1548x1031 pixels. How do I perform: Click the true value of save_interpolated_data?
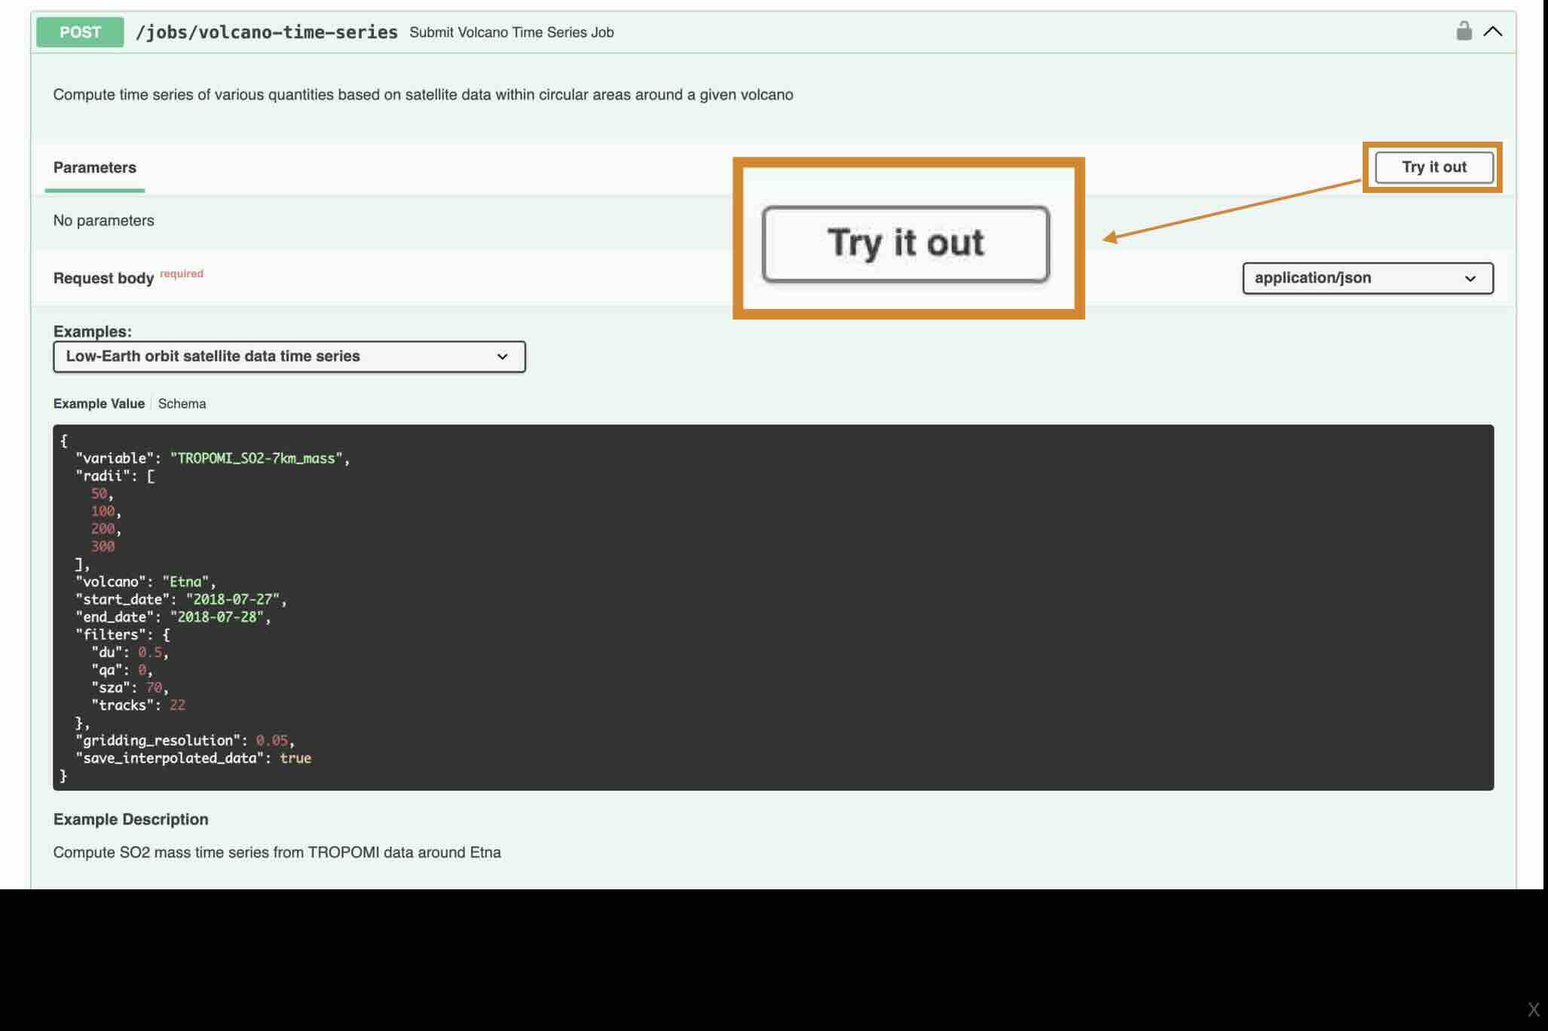(x=295, y=758)
